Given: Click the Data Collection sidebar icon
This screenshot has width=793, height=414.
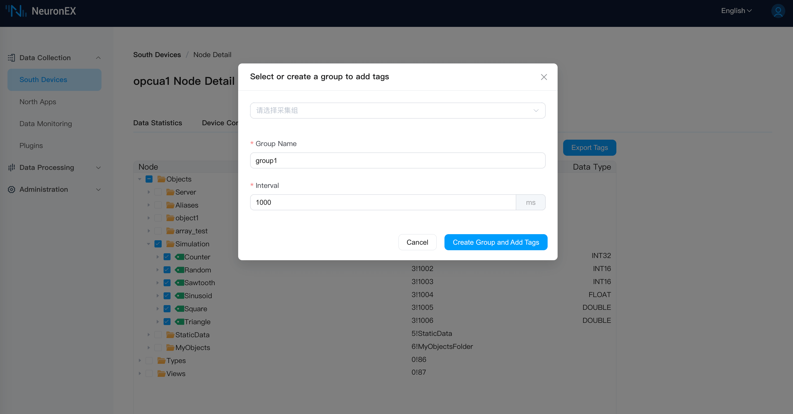Looking at the screenshot, I should point(11,58).
